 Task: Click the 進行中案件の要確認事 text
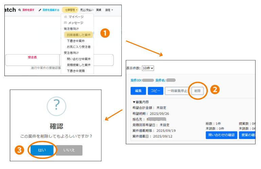click(x=46, y=68)
